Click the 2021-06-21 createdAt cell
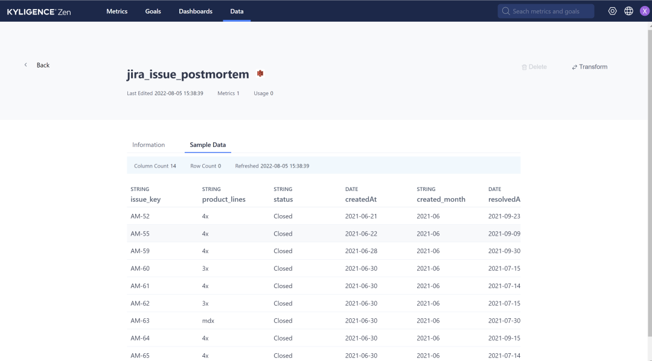Viewport: 652px width, 361px height. tap(361, 216)
